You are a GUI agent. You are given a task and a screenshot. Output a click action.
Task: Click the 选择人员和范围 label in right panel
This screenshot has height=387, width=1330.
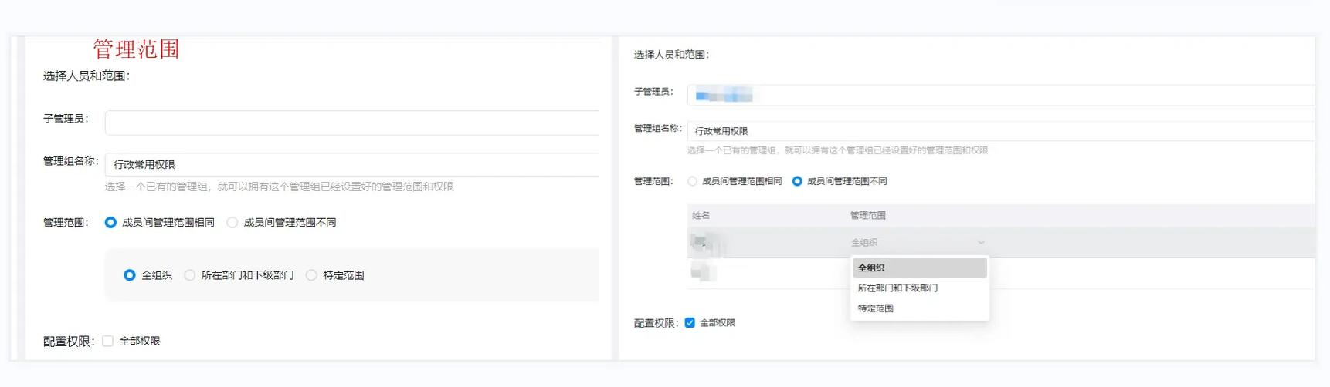(671, 55)
